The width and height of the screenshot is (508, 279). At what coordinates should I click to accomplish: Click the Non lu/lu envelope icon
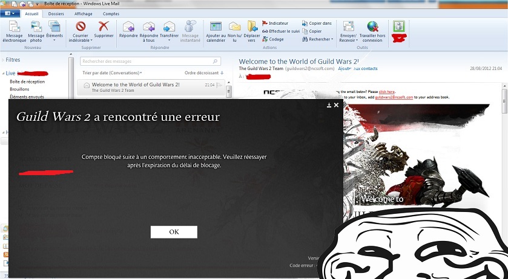pos(234,26)
